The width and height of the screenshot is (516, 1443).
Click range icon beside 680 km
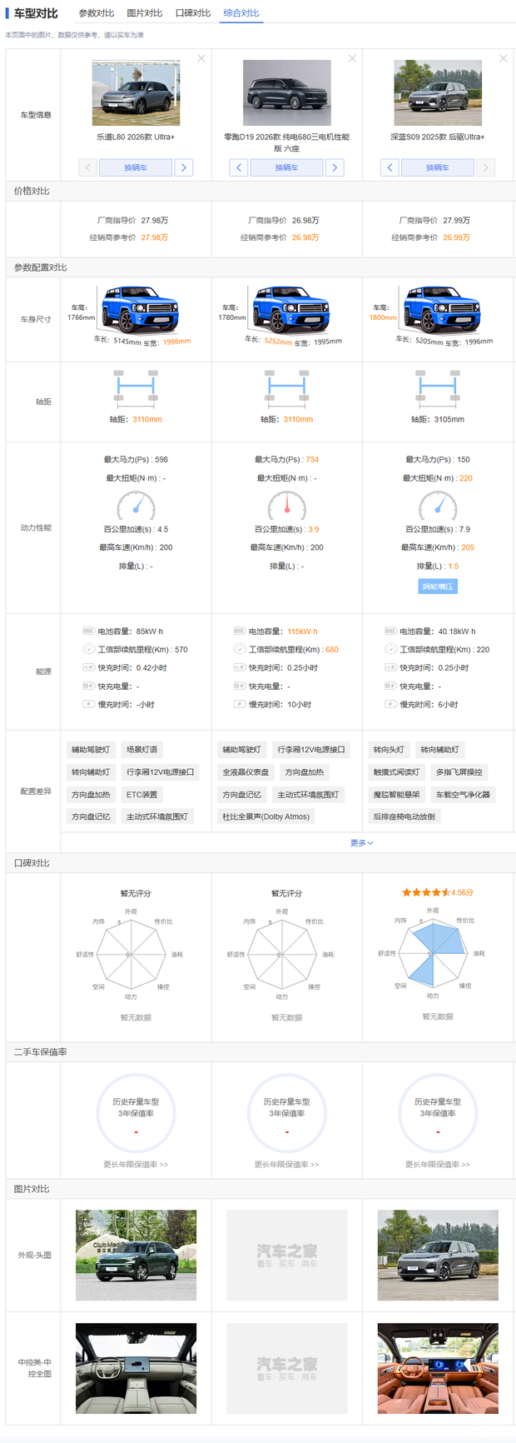pyautogui.click(x=239, y=649)
